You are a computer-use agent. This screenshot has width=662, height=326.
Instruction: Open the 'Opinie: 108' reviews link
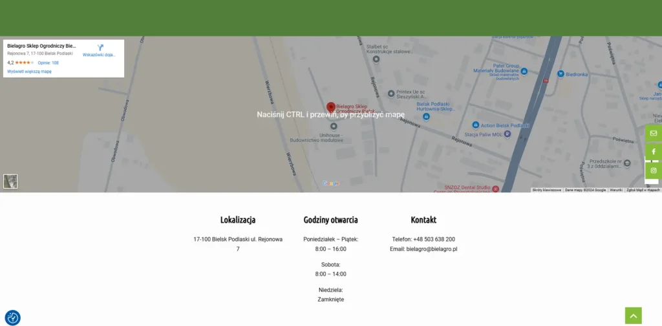[x=48, y=63]
